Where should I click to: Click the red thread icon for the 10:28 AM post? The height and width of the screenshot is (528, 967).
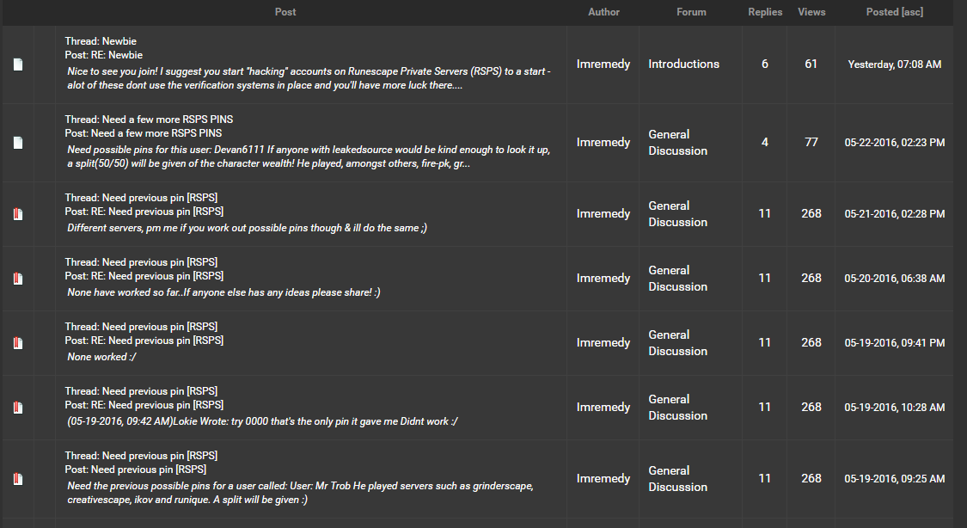pos(17,408)
